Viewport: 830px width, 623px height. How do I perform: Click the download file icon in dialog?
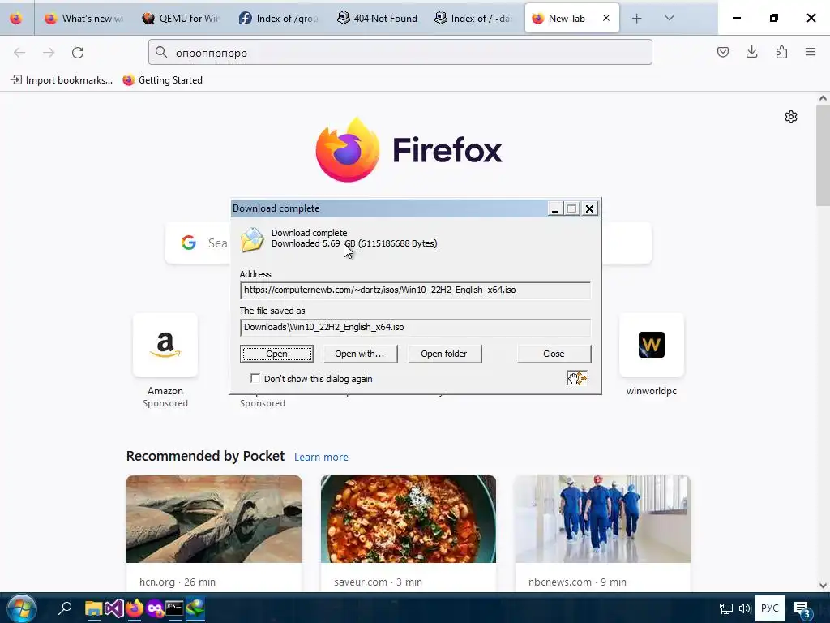pyautogui.click(x=252, y=239)
